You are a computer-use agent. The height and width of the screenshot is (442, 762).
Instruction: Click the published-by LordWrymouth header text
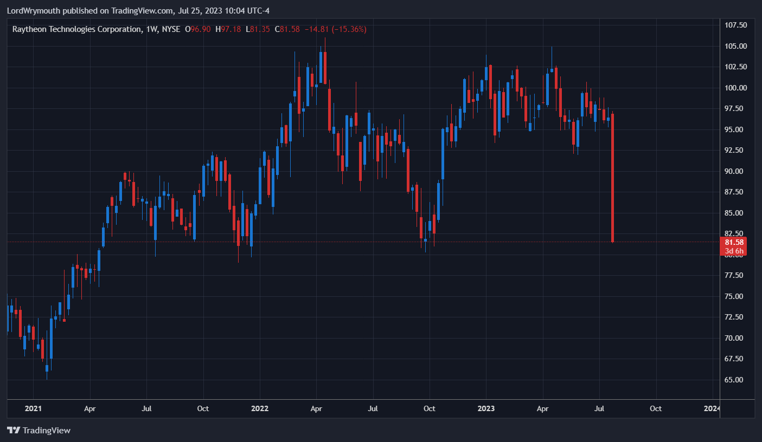[x=138, y=11]
